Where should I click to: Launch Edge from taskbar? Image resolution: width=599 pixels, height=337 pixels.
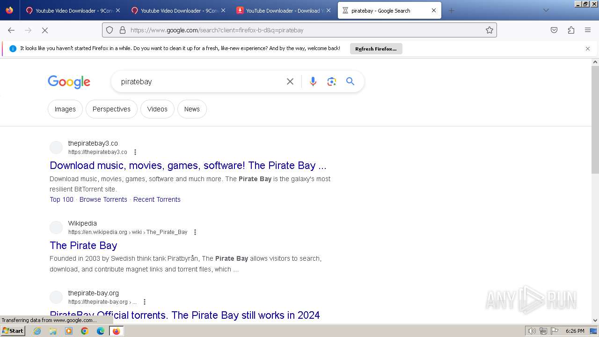tap(101, 331)
